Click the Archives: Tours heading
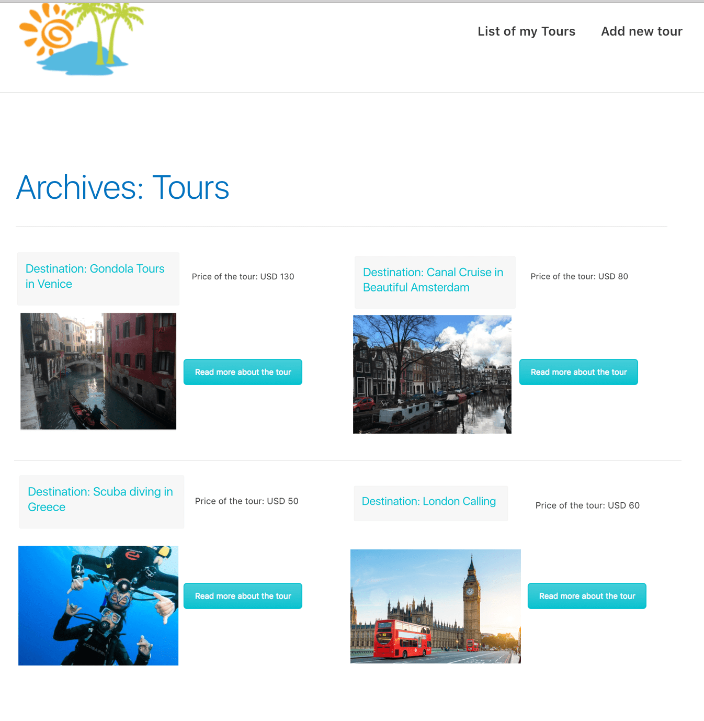704x721 pixels. (122, 187)
